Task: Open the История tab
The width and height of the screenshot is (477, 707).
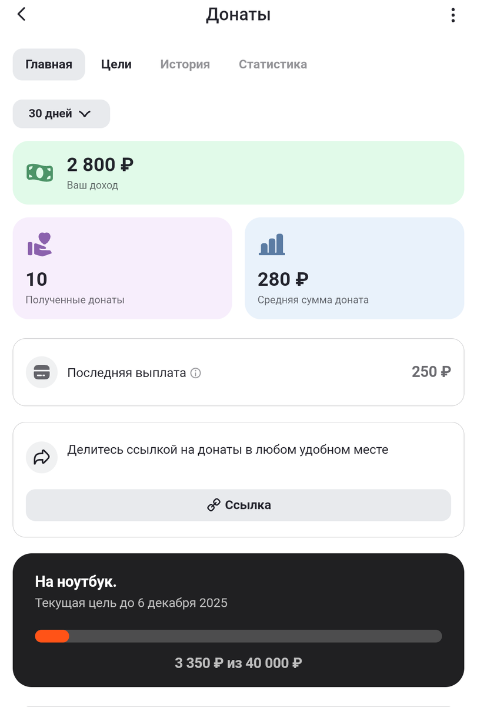Action: click(185, 64)
